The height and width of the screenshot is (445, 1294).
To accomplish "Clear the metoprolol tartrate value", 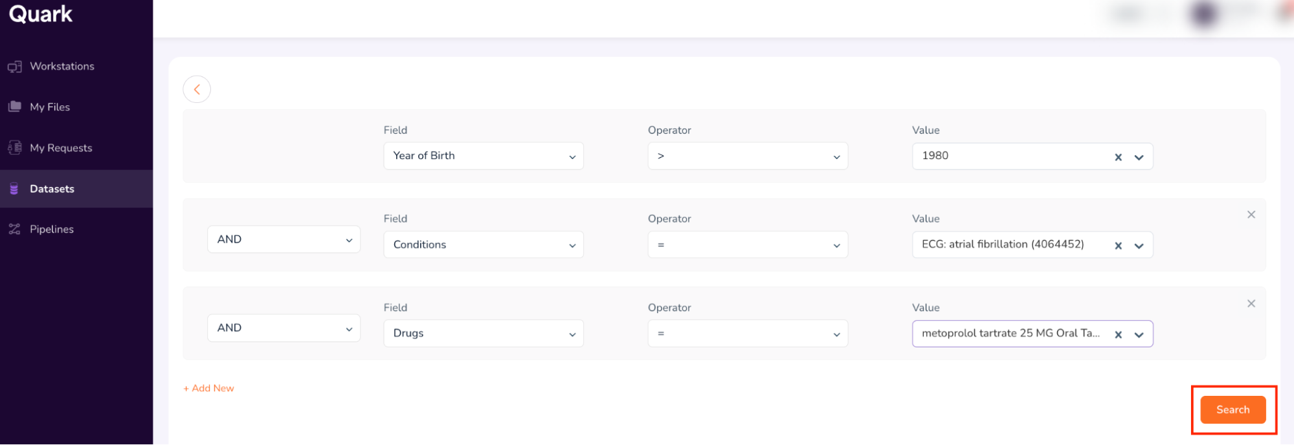I will (x=1118, y=334).
